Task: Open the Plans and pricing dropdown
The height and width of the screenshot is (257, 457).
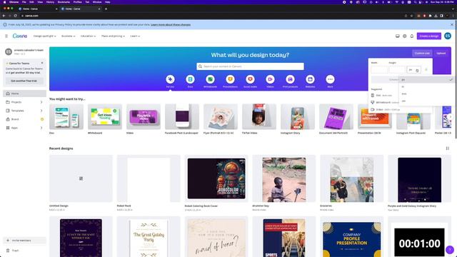Action: pos(113,36)
